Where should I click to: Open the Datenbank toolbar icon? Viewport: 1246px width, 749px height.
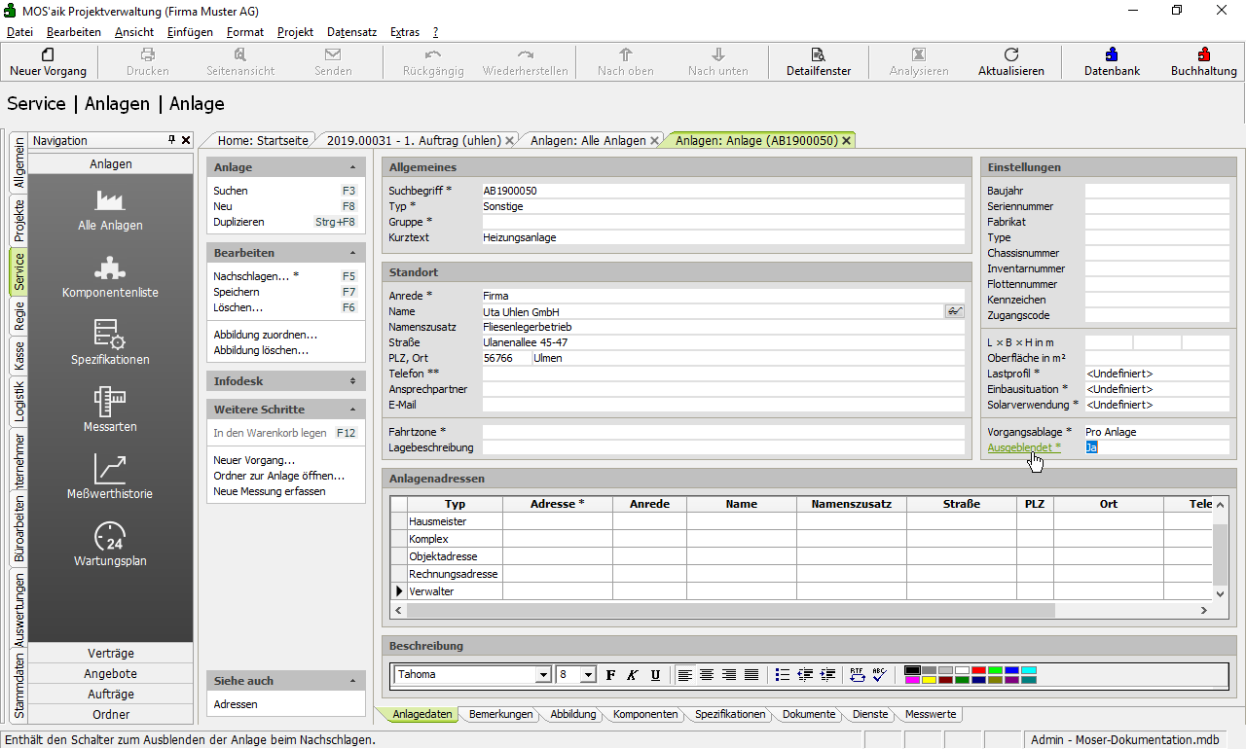pyautogui.click(x=1112, y=54)
